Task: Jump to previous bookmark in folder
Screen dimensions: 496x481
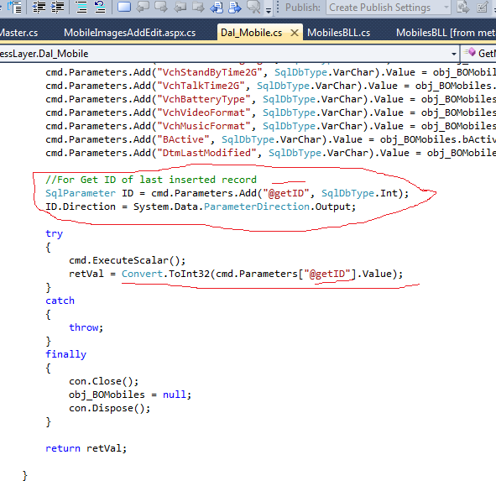Action: [180, 7]
